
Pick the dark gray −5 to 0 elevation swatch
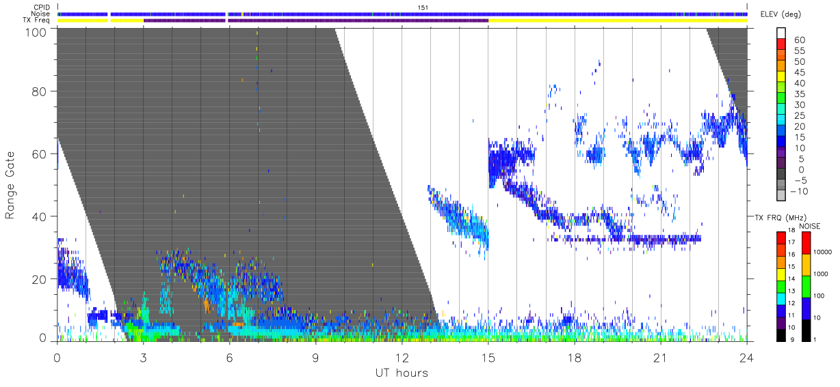783,175
